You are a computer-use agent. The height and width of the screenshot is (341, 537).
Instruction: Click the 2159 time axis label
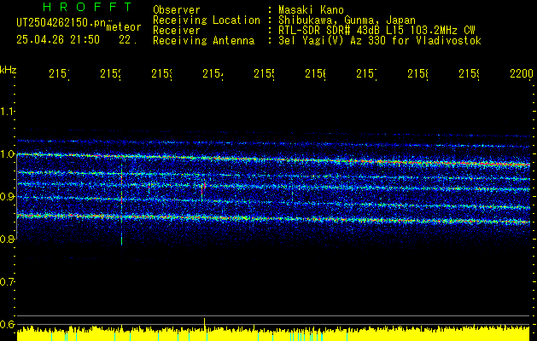coord(470,73)
